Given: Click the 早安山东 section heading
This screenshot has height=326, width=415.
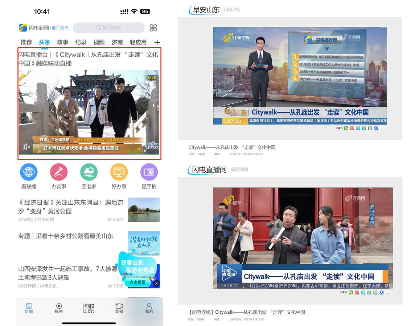Looking at the screenshot, I should 206,10.
